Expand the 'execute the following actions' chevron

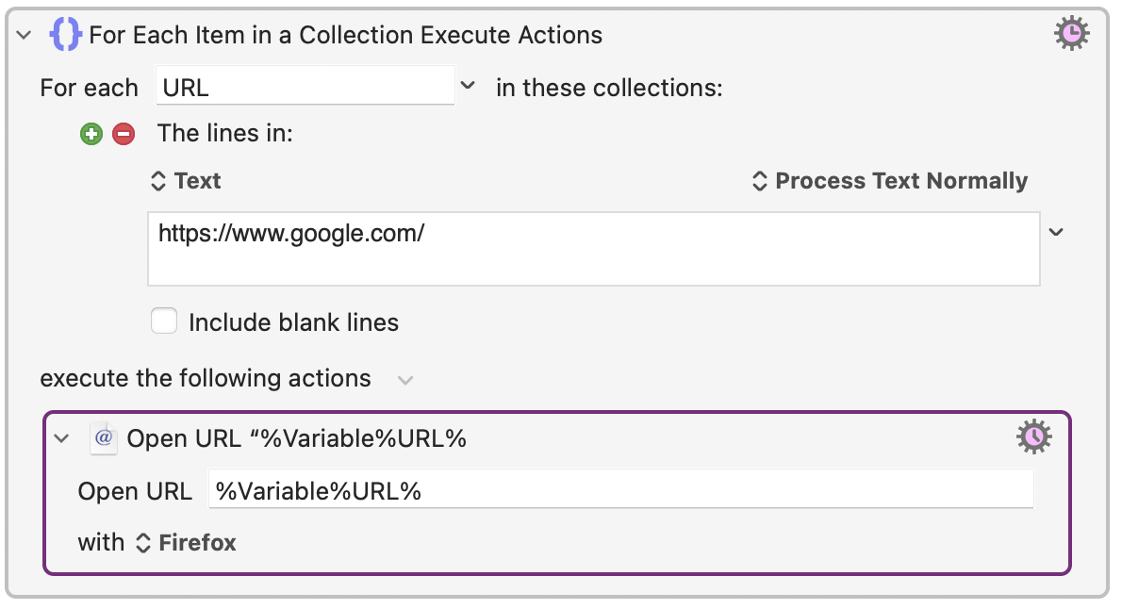pos(405,380)
